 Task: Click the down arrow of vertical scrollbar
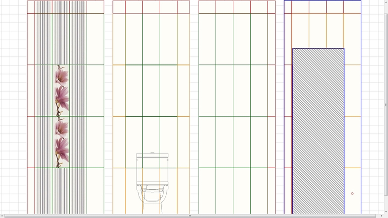[386, 212]
